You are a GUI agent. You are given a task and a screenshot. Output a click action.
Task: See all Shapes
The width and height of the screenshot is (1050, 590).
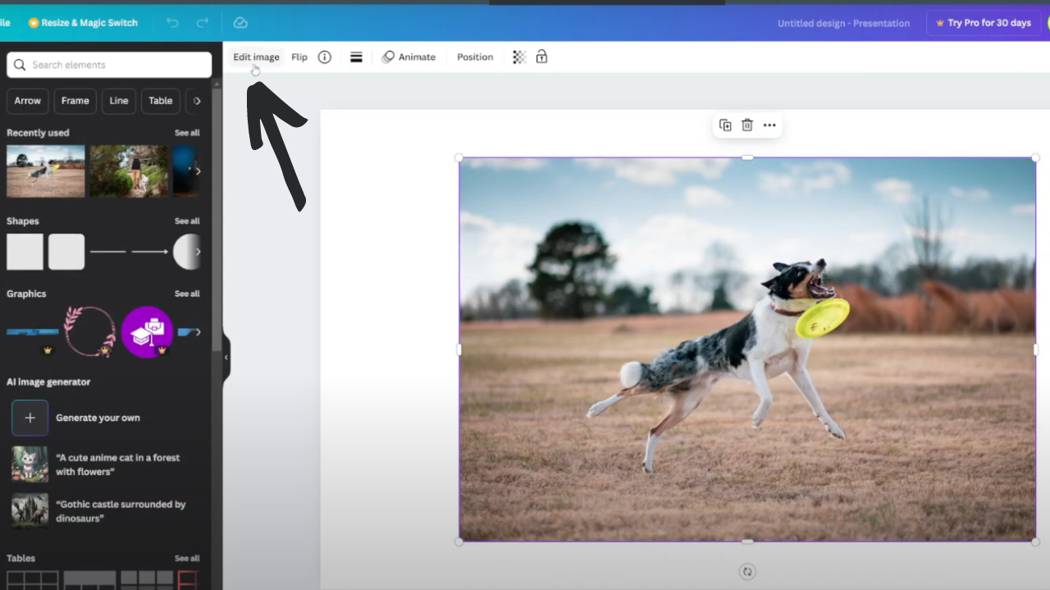pos(187,221)
